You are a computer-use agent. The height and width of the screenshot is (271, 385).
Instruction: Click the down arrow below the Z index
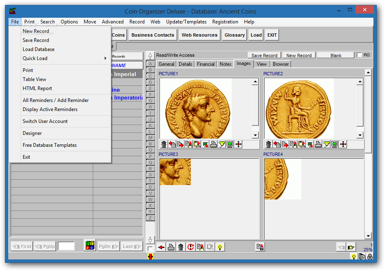pos(150,240)
